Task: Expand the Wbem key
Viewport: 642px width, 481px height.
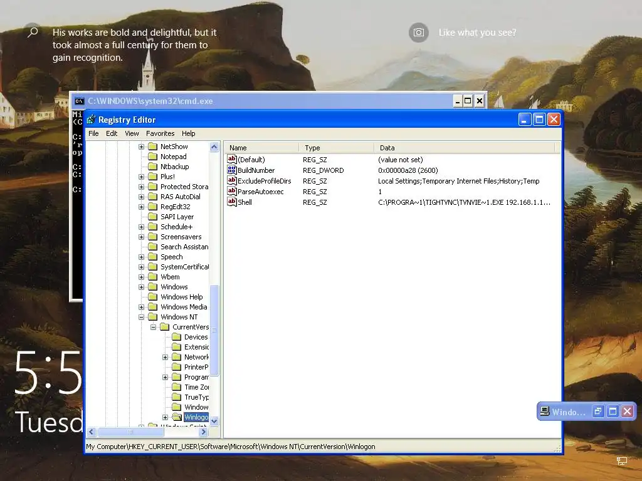Action: pos(141,277)
